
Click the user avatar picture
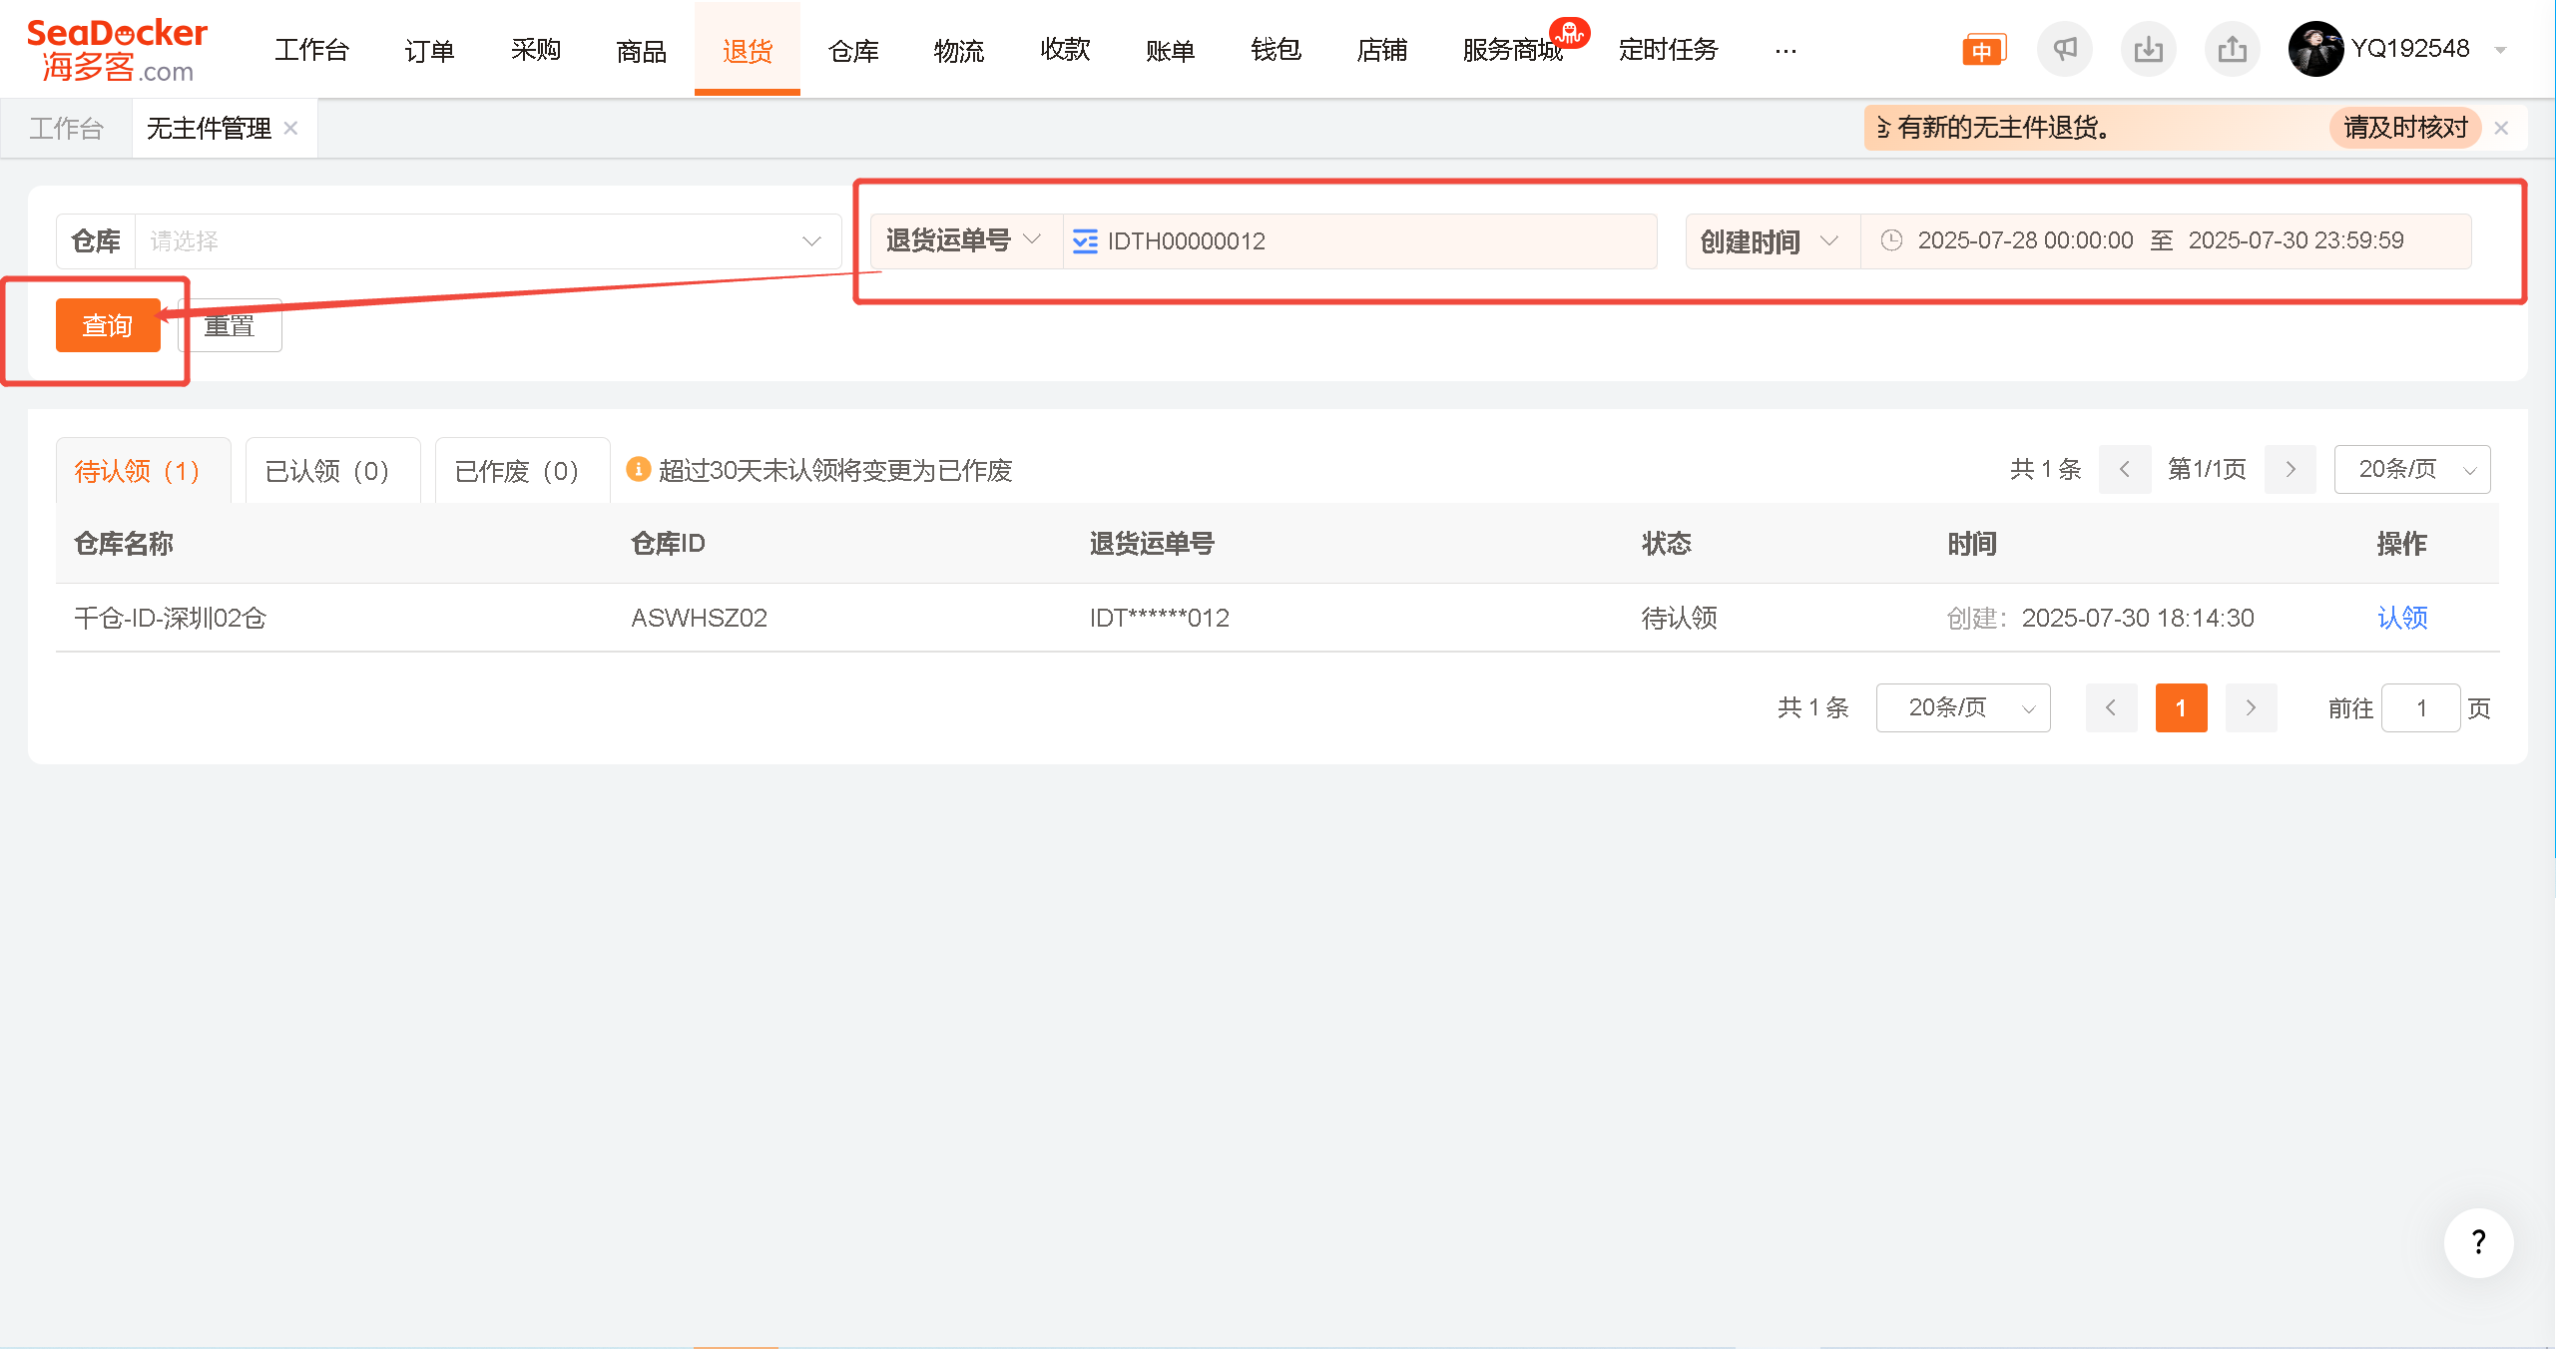2315,49
